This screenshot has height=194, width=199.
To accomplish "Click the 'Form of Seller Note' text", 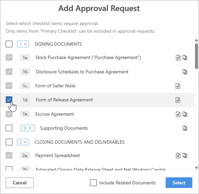I will (x=55, y=86).
